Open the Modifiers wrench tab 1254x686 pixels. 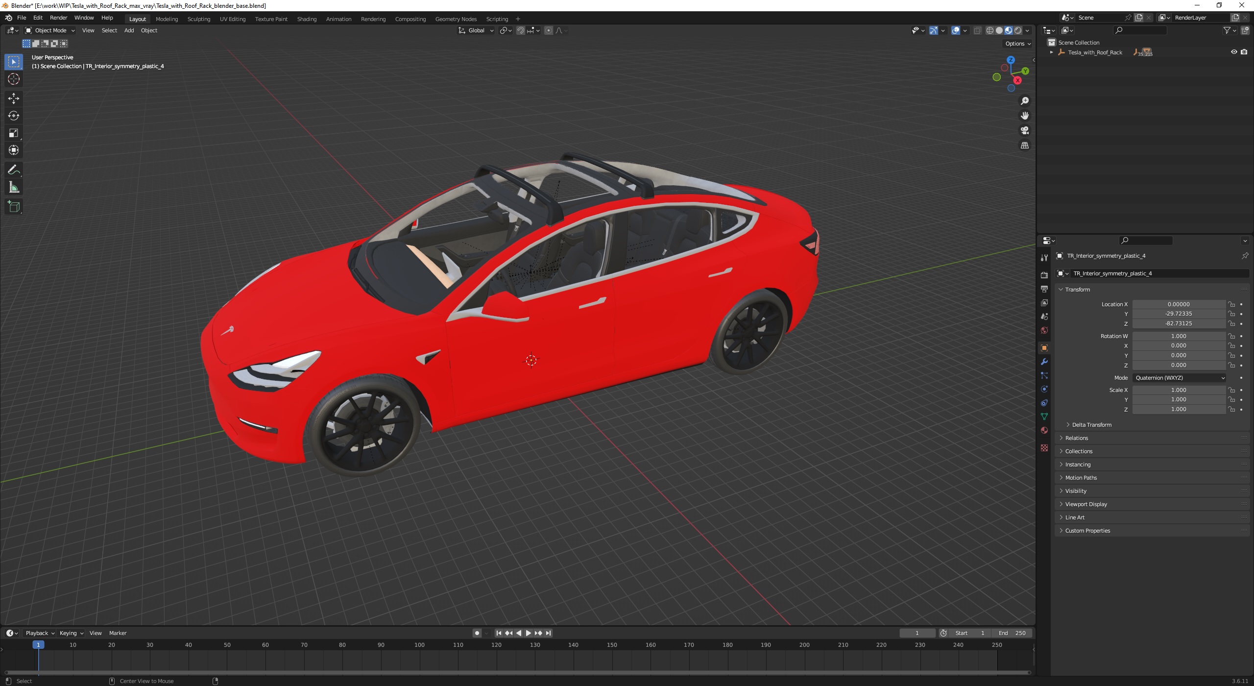click(x=1044, y=362)
